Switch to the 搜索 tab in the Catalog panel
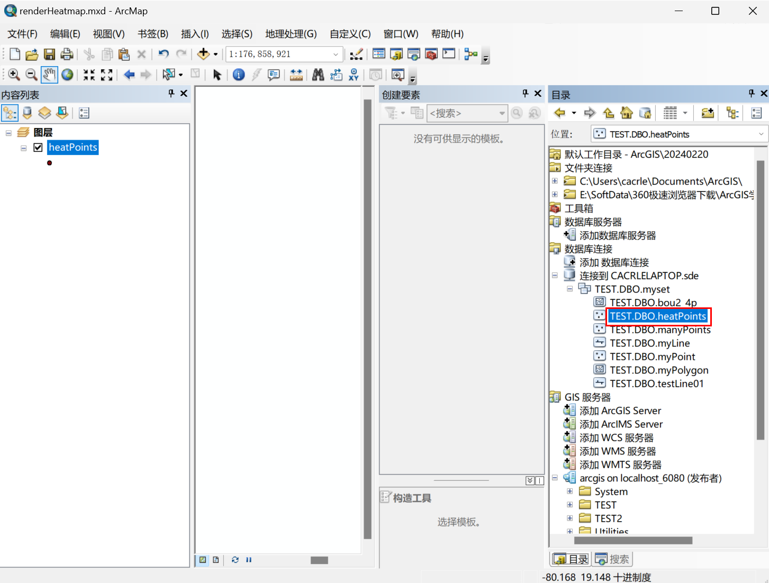Viewport: 769px width, 583px height. (612, 558)
